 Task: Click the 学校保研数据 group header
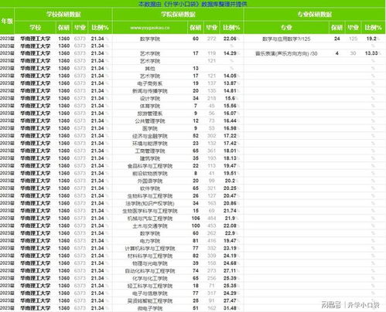point(63,14)
